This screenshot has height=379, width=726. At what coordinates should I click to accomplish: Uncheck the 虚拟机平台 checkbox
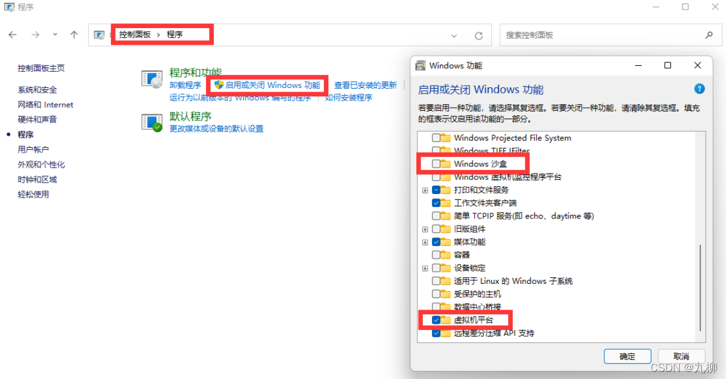pos(436,320)
